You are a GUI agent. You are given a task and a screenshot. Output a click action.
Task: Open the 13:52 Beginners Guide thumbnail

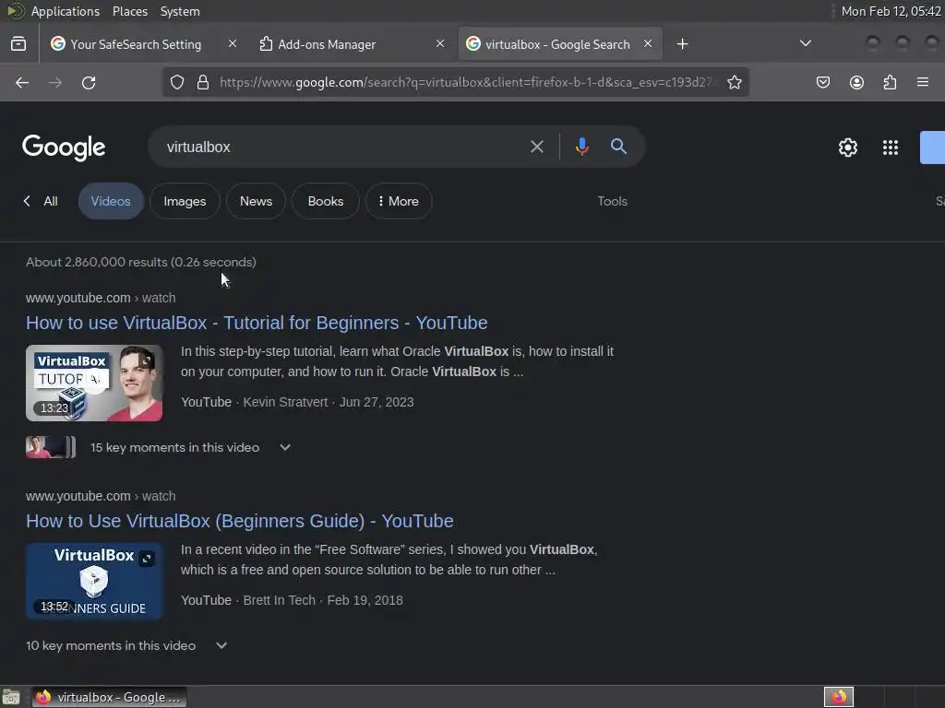pyautogui.click(x=94, y=581)
